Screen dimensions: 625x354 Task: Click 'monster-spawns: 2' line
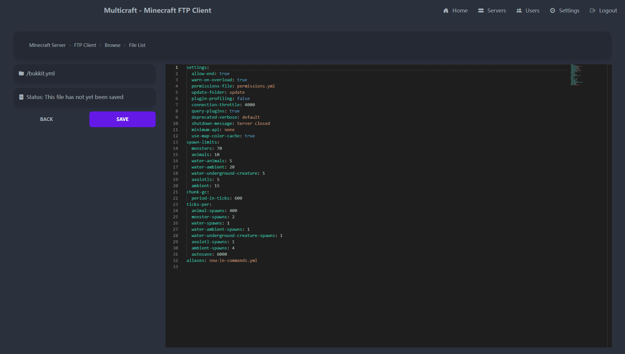click(213, 217)
